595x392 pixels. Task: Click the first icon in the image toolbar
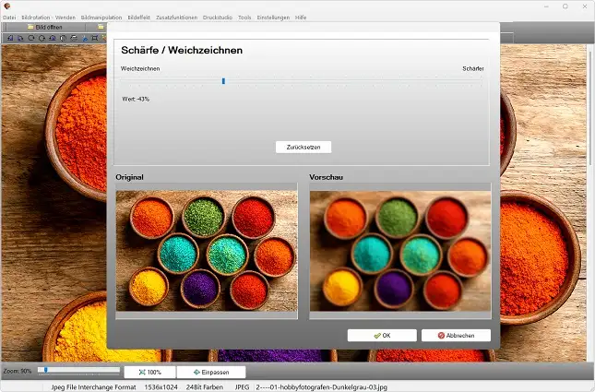(x=9, y=39)
